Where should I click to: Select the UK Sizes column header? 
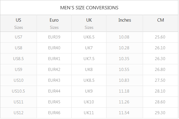tap(89, 23)
